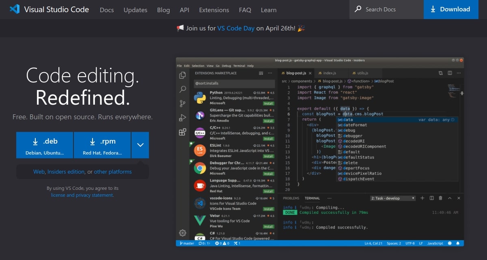This screenshot has height=260, width=487.
Task: Open the '2: Task - develop' terminal dropdown
Action: [393, 198]
